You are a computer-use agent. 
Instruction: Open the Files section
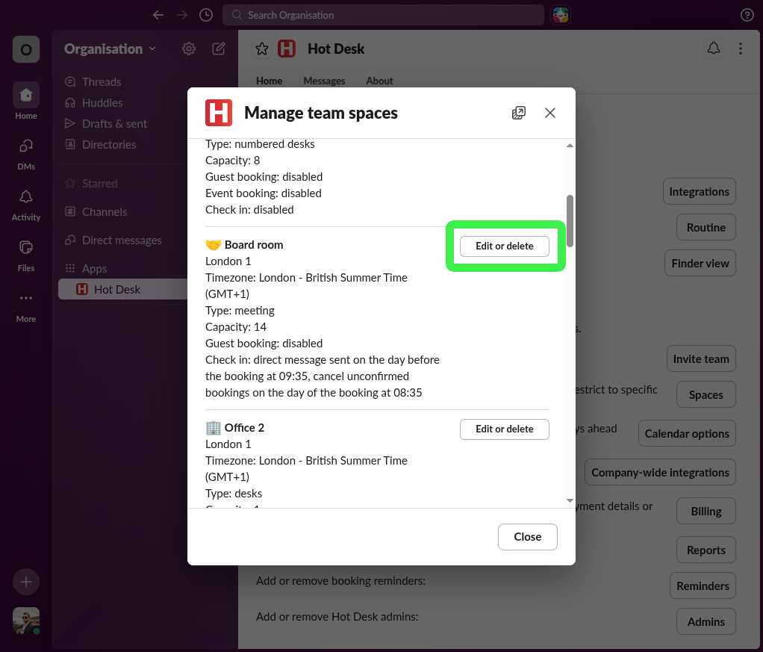pyautogui.click(x=25, y=256)
